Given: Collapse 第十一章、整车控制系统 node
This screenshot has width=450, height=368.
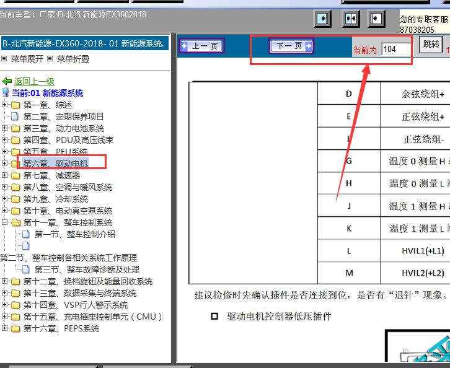Looking at the screenshot, I should 4,222.
